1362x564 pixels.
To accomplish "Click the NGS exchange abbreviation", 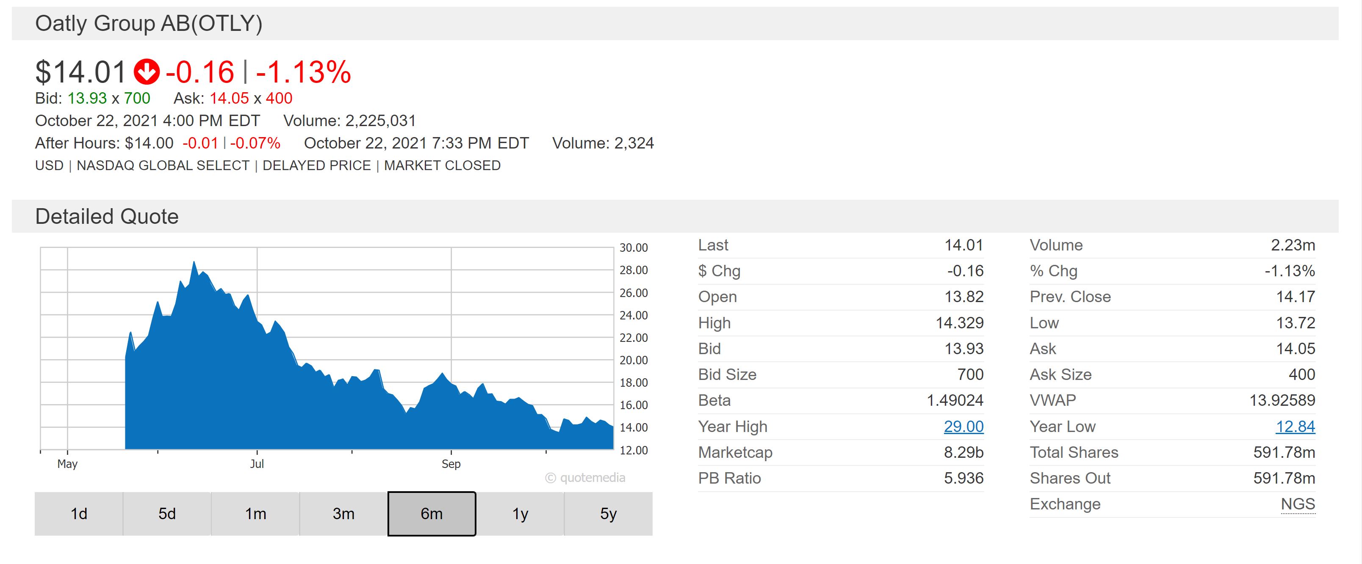I will point(1298,504).
